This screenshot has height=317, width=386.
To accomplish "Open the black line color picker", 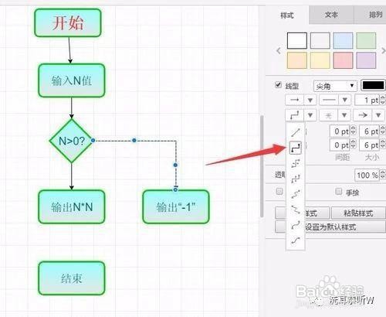I will (373, 85).
